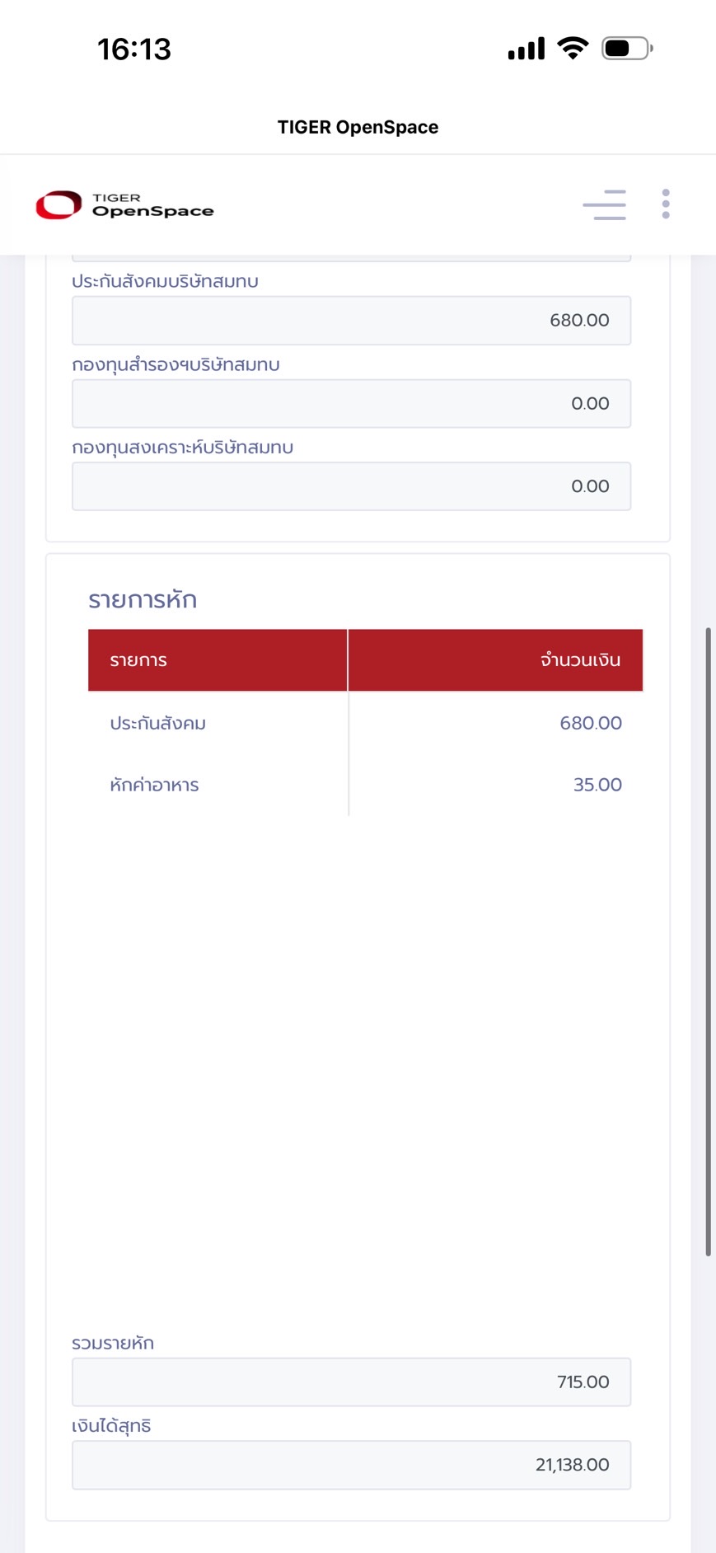Click the รวมรายหัก field showing 715.00
Image resolution: width=716 pixels, height=1553 pixels.
[351, 1382]
